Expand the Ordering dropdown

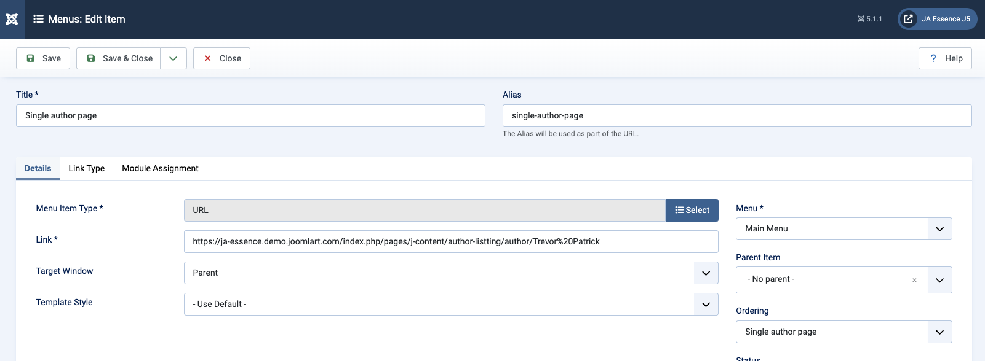(x=843, y=332)
